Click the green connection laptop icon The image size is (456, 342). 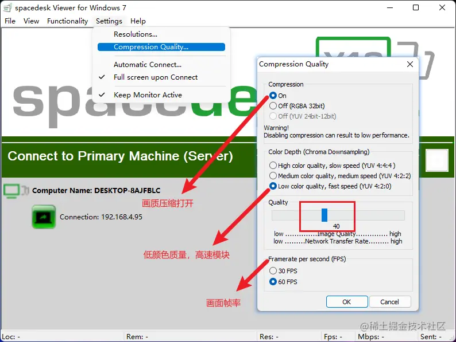pyautogui.click(x=44, y=217)
